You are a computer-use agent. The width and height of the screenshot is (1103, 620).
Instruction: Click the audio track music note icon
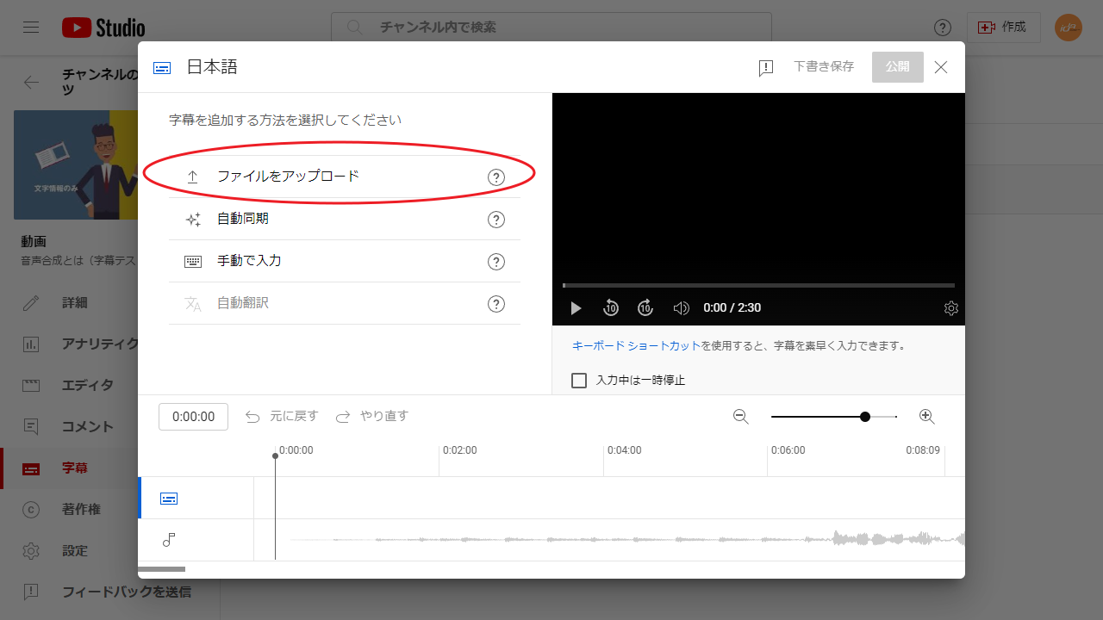coord(169,540)
